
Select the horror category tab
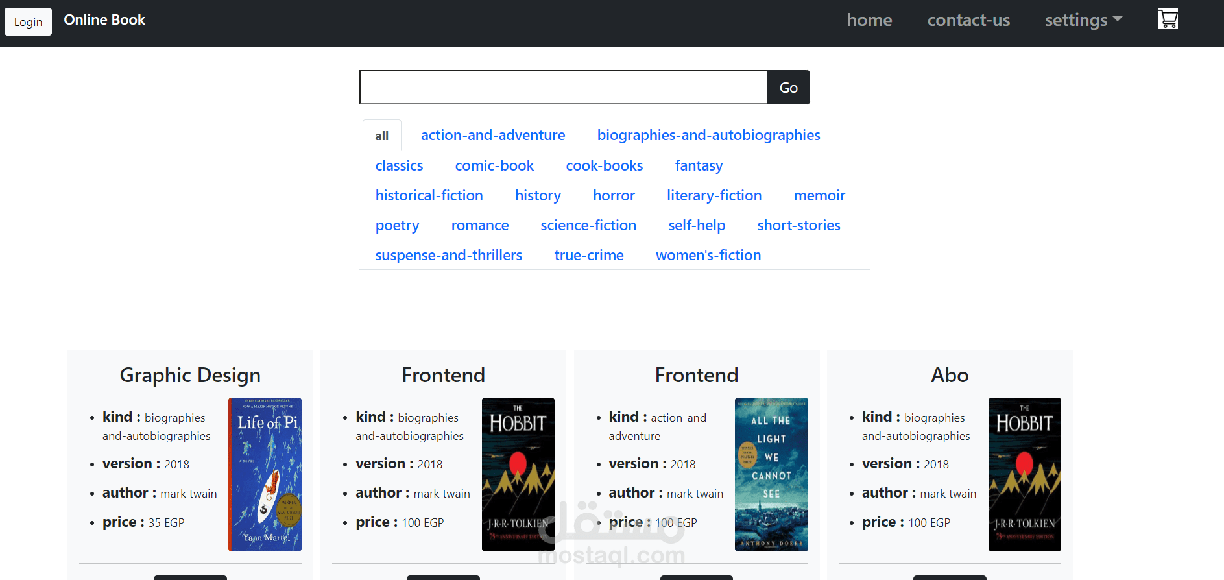coord(614,195)
